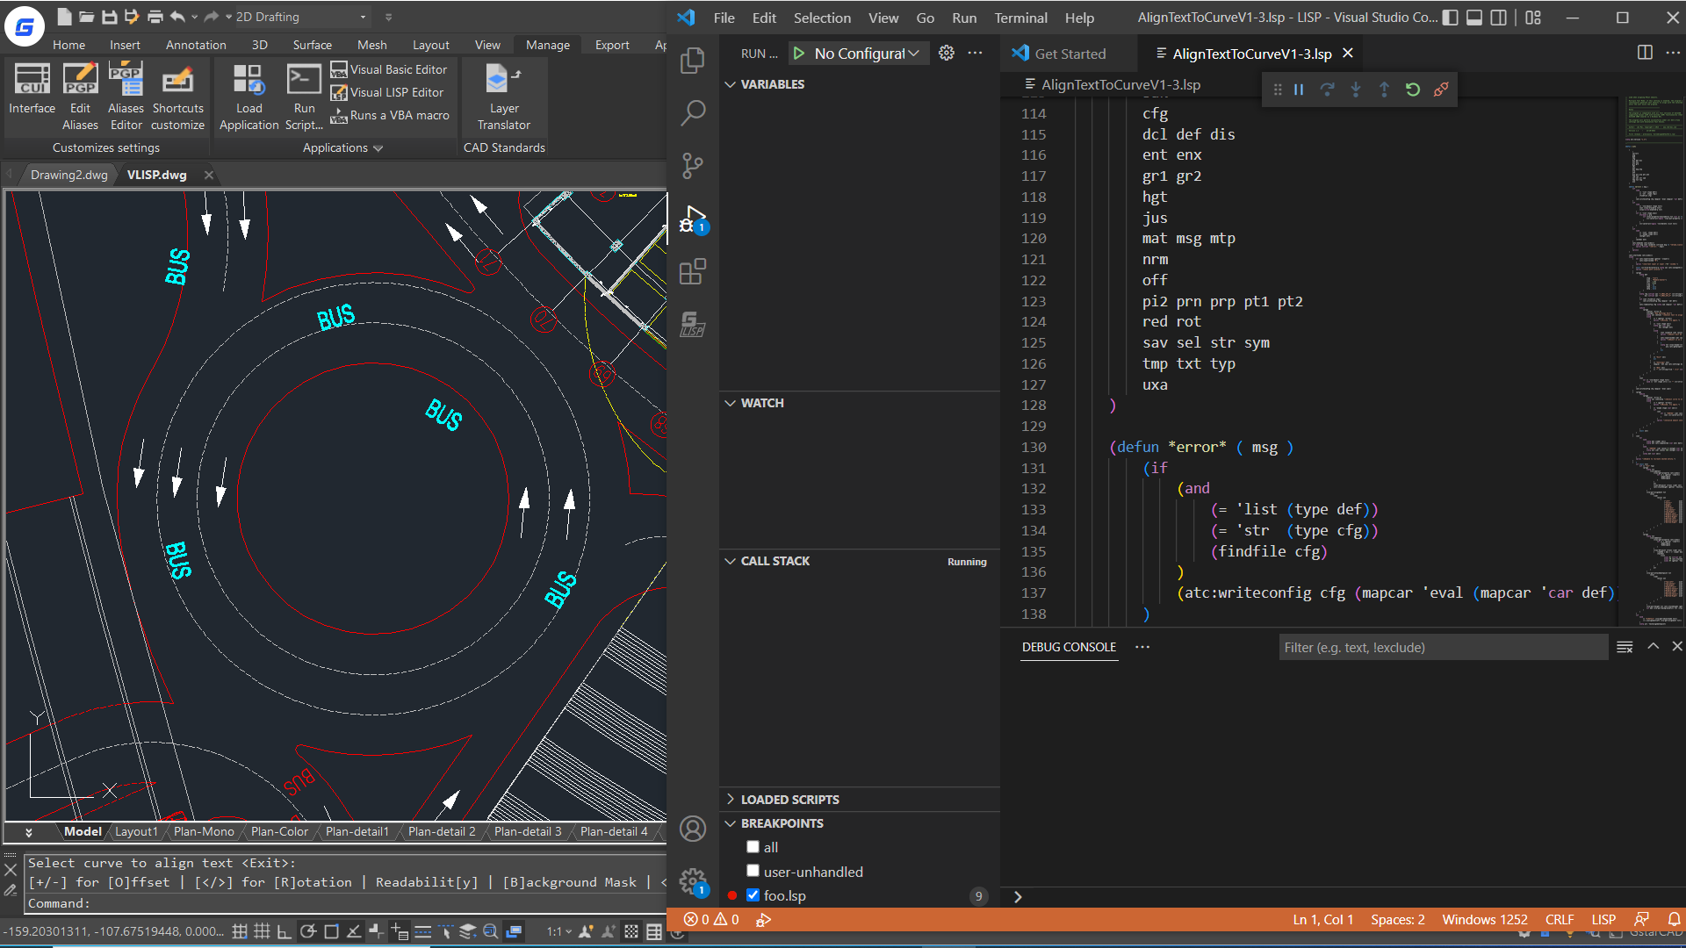Viewport: 1686px width, 948px height.
Task: Click Undo in the GstarCAD quick access toolbar
Action: [x=177, y=17]
